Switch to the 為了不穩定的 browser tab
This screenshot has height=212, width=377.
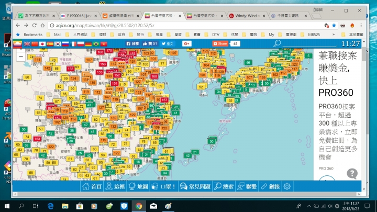pos(37,16)
